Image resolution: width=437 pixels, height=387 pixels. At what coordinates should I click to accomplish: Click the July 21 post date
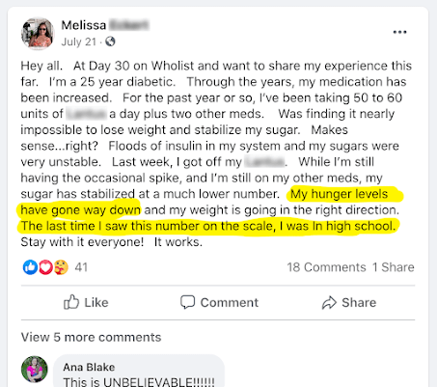[79, 41]
